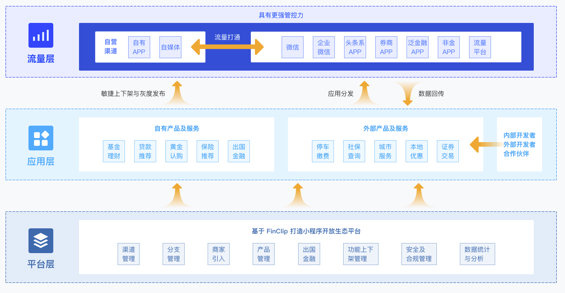Click the 头条系 APP box
The width and height of the screenshot is (565, 293).
(x=355, y=47)
